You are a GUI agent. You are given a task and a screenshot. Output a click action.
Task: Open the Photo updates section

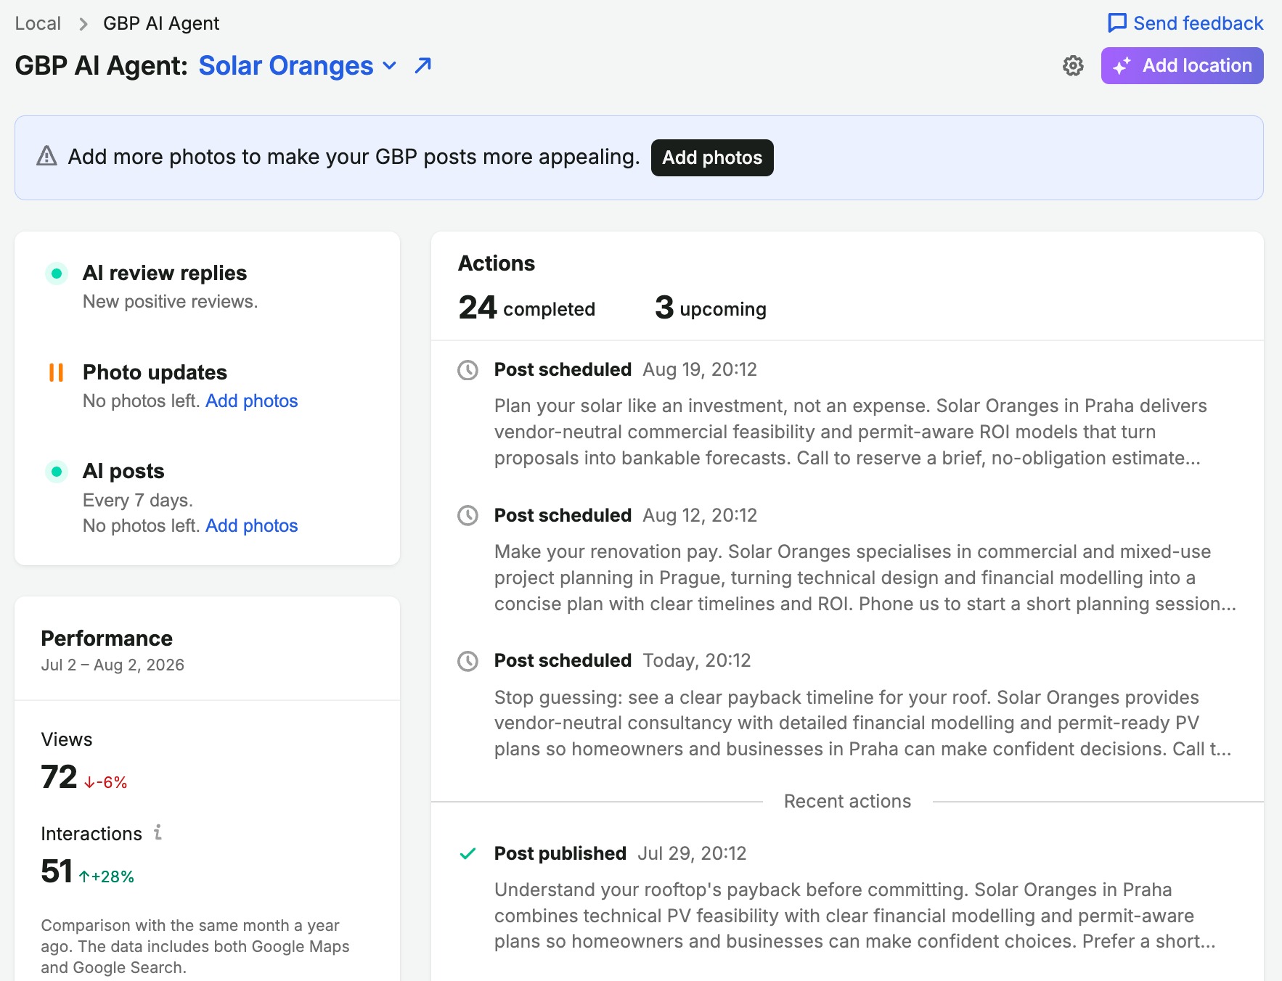[x=155, y=372]
